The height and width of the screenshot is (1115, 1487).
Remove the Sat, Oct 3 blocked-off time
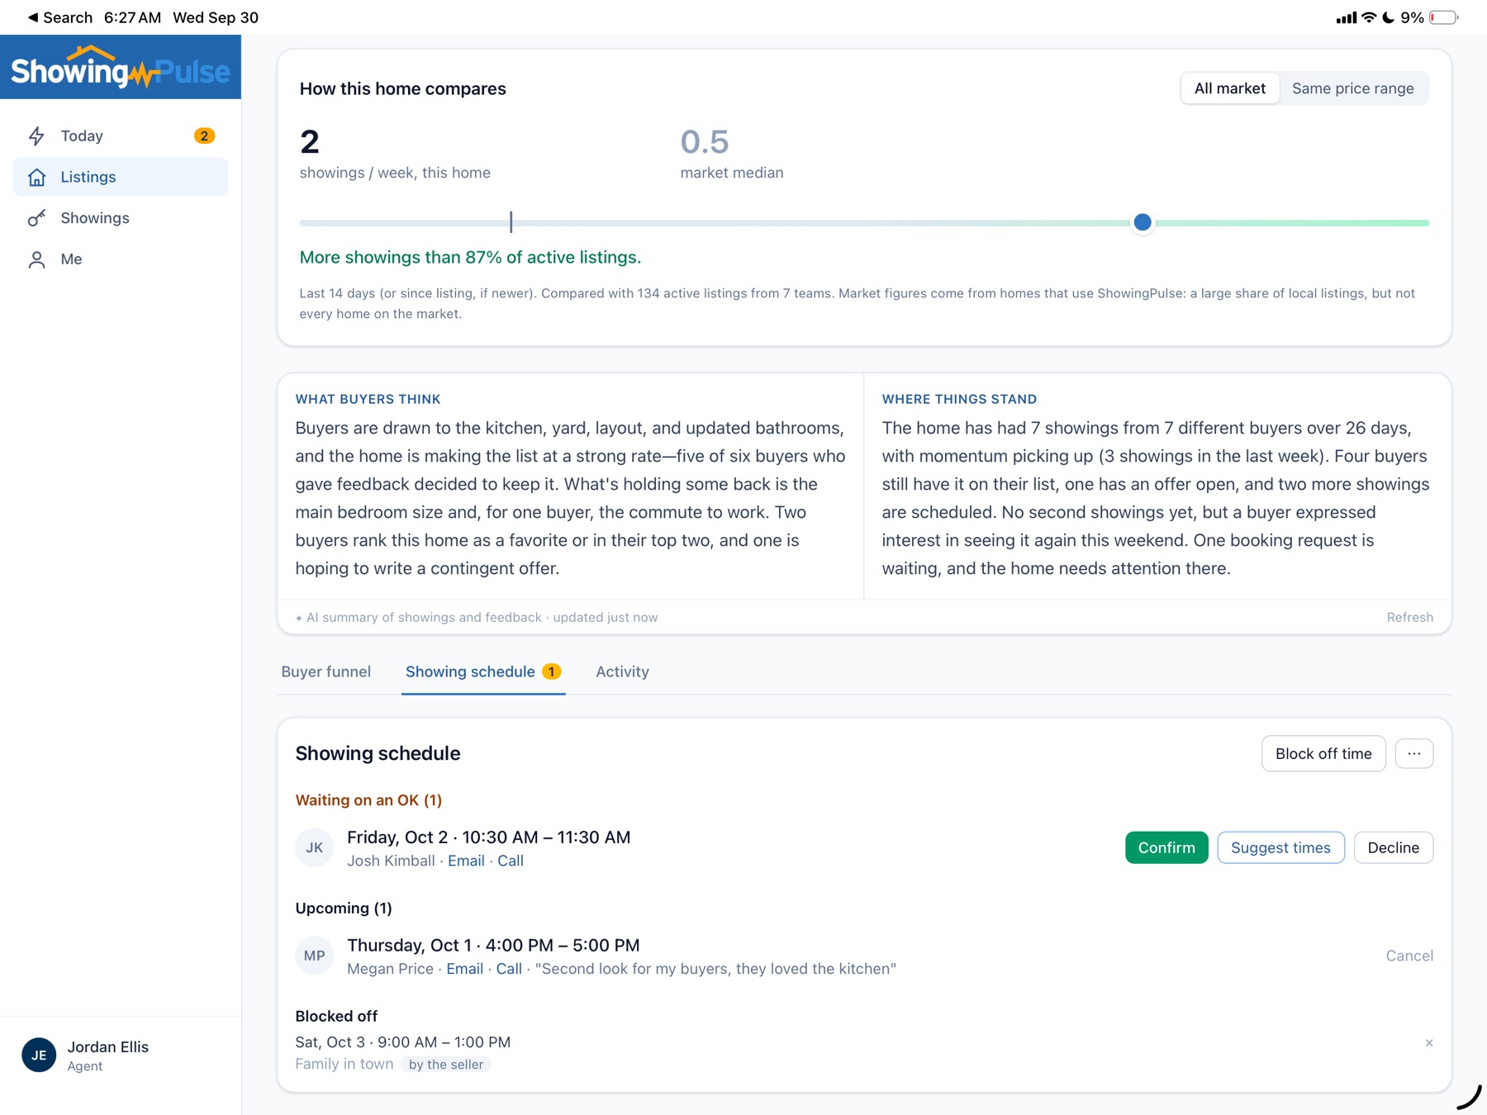tap(1428, 1043)
